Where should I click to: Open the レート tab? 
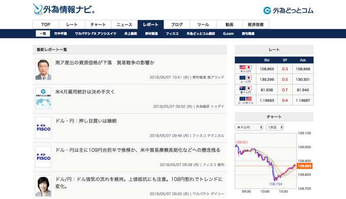click(x=72, y=24)
